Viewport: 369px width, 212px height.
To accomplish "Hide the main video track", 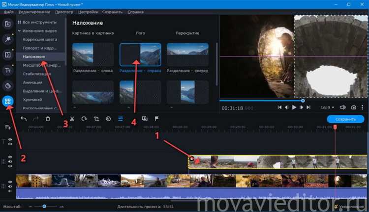I will click(x=10, y=182).
